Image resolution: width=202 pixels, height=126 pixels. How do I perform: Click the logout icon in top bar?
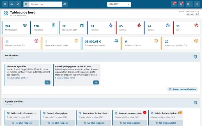point(197,4)
